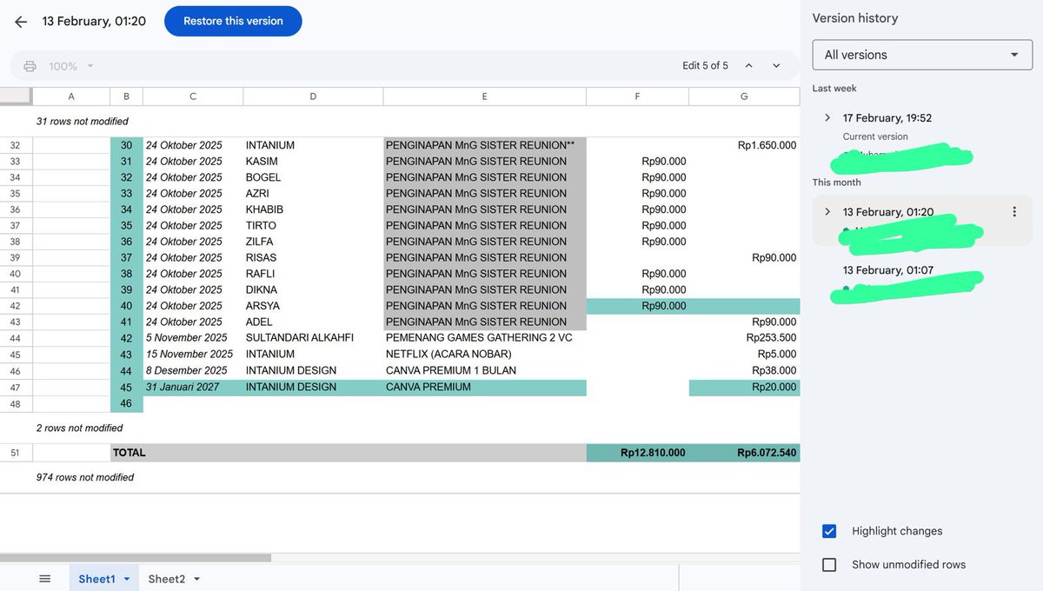The width and height of the screenshot is (1043, 591).
Task: Select row 51 header
Action: point(16,453)
